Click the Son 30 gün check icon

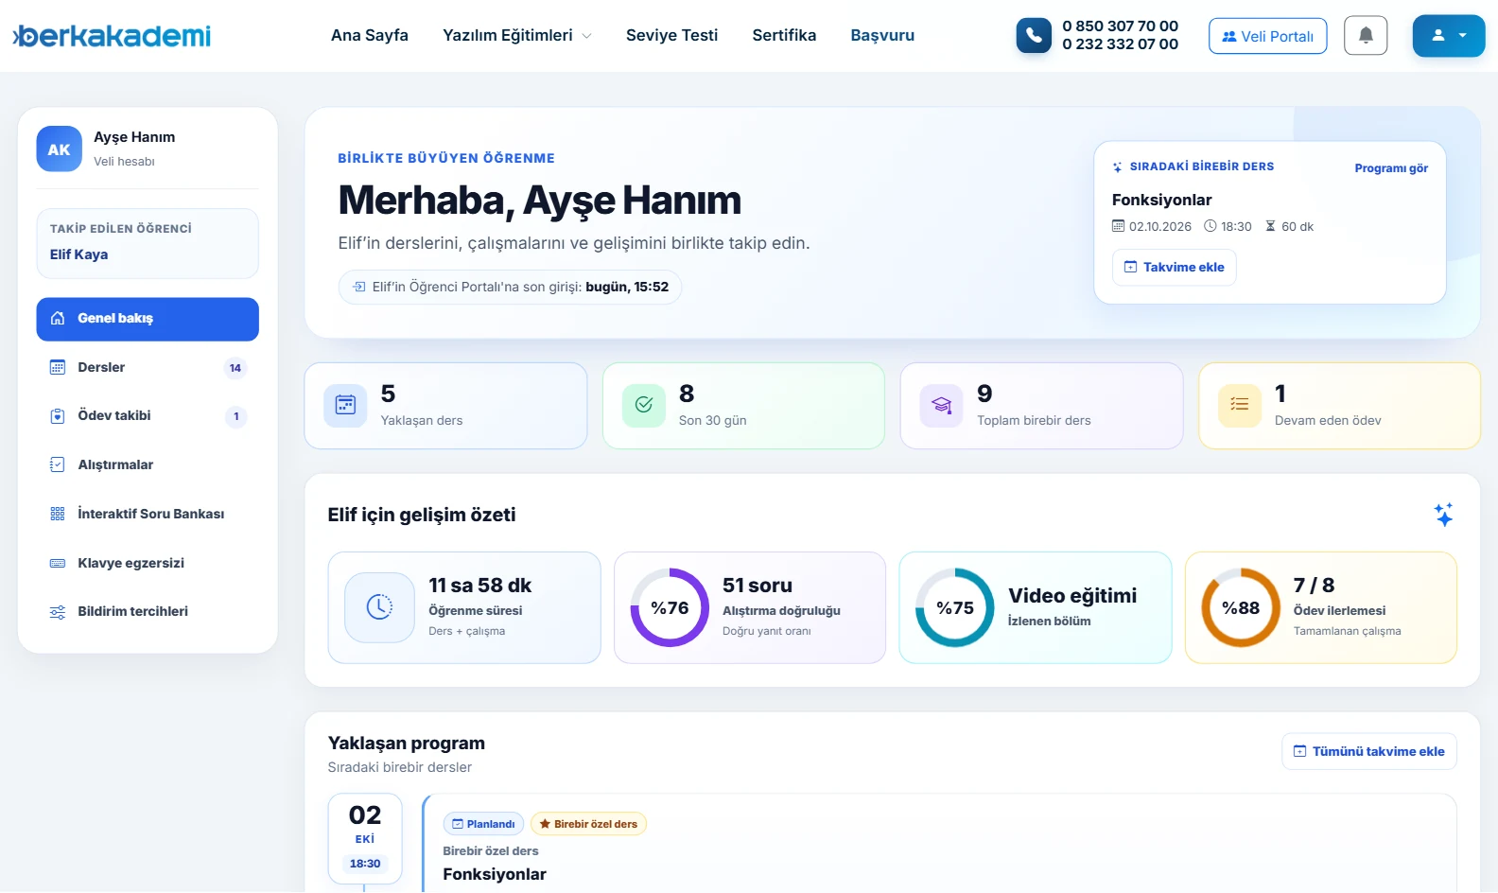[644, 406]
